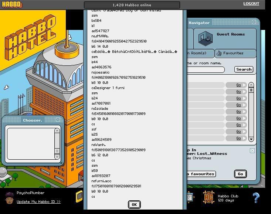Close the Navigator panel
This screenshot has width=271, height=214.
tap(254, 22)
